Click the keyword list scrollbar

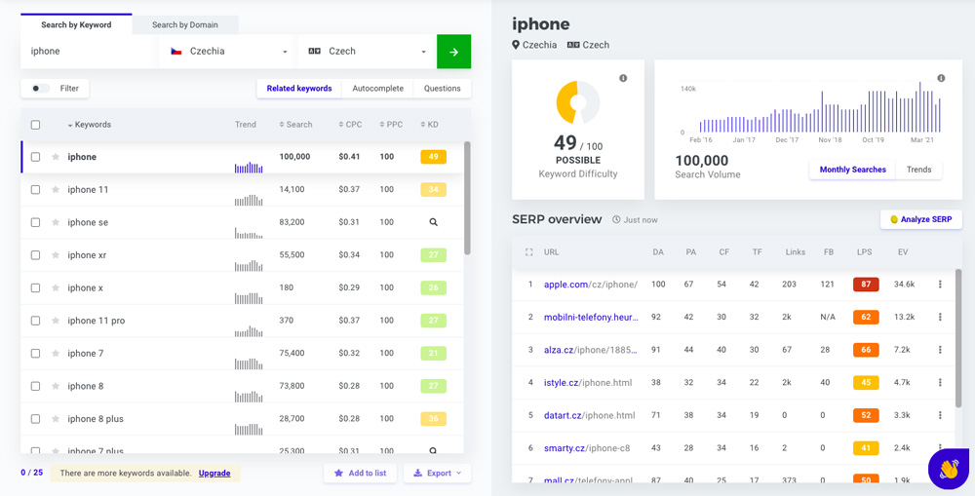[x=467, y=198]
